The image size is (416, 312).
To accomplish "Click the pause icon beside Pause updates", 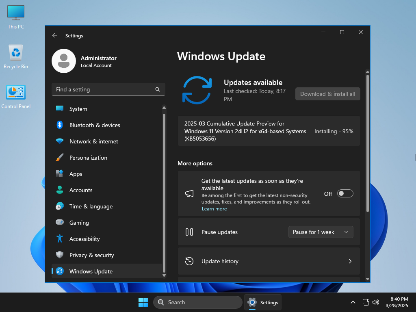I will click(189, 232).
